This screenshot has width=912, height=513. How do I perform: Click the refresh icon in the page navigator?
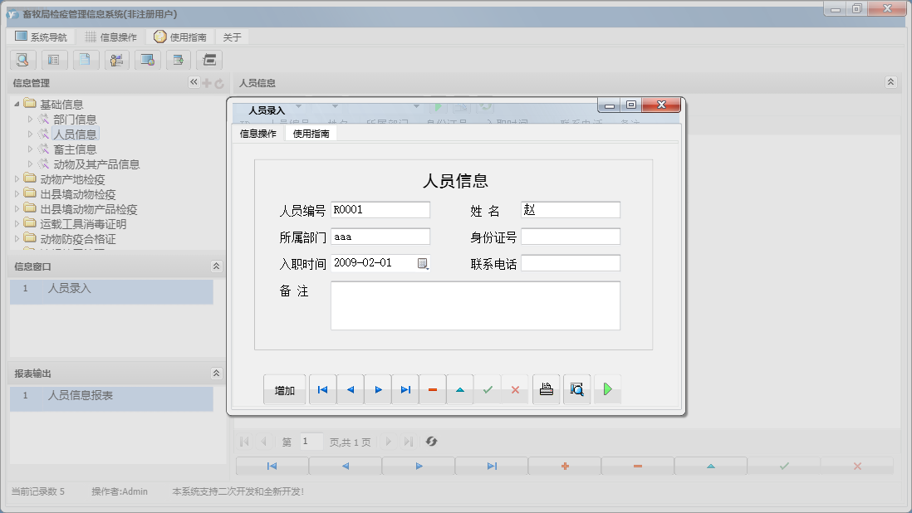pos(431,442)
